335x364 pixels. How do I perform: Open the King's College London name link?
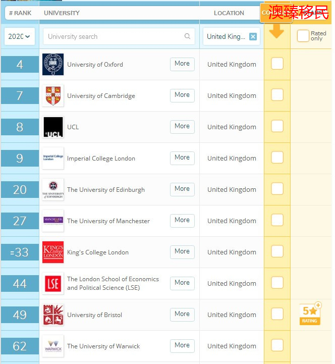pos(98,252)
